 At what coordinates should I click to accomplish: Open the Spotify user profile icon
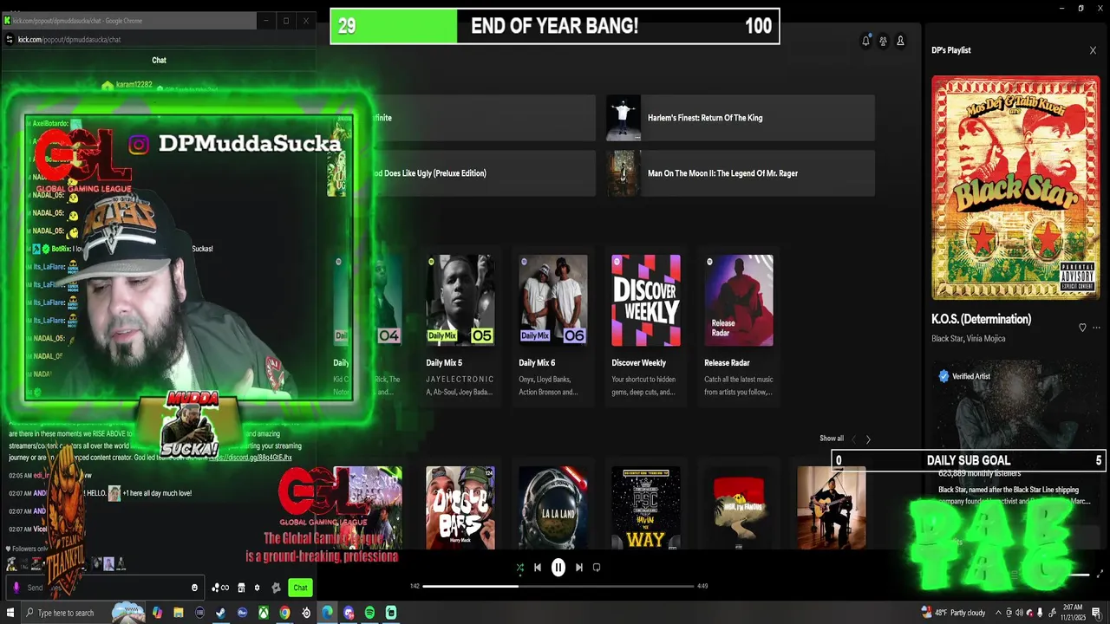[x=900, y=41]
